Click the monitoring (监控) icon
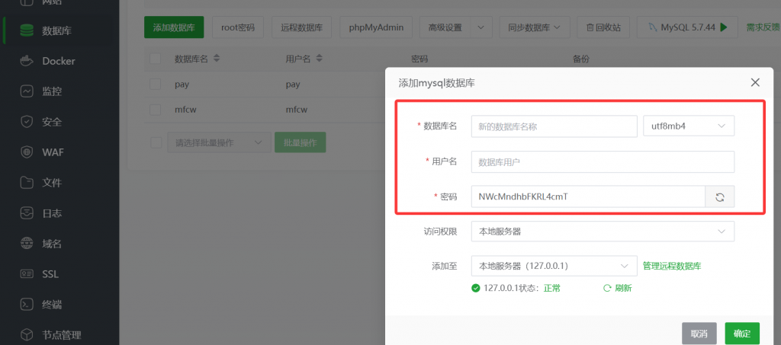The width and height of the screenshot is (781, 345). pyautogui.click(x=27, y=91)
